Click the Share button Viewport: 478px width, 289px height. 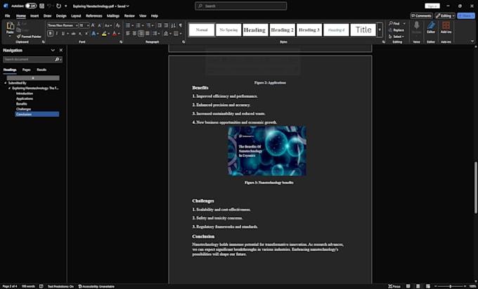click(x=466, y=16)
